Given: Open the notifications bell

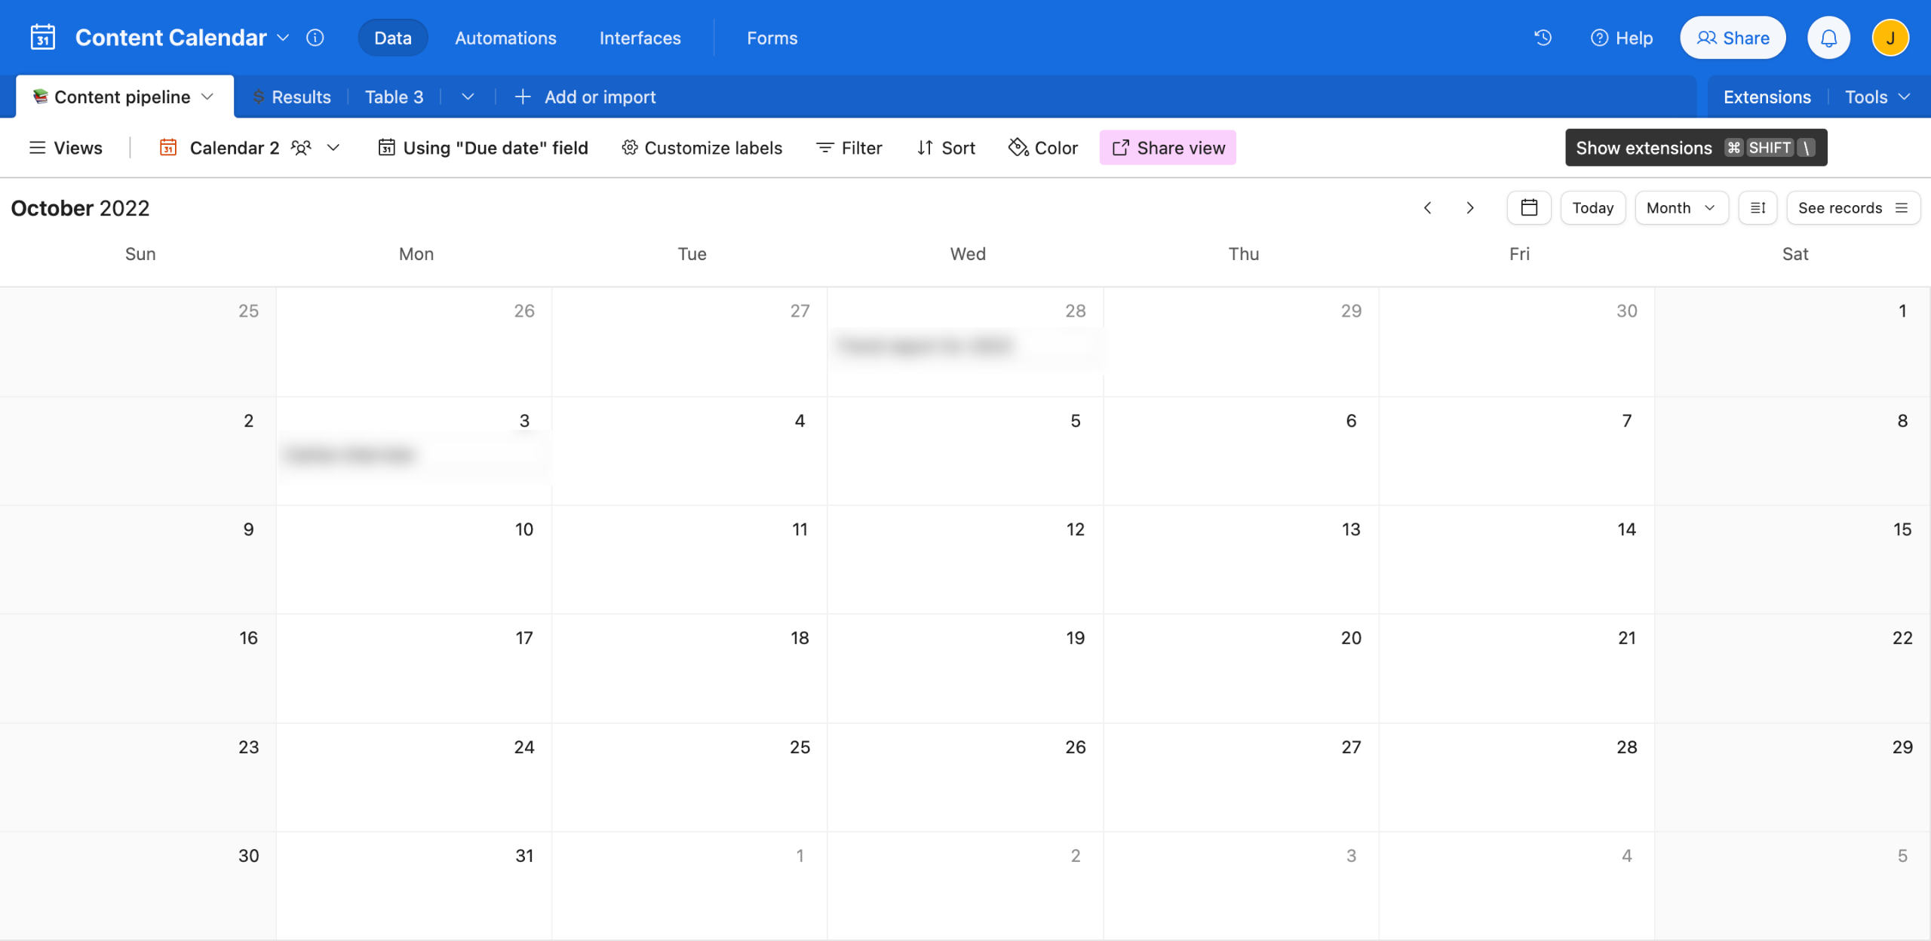Looking at the screenshot, I should (1828, 38).
